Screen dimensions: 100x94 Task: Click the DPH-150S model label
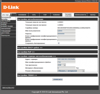pyautogui.click(x=5, y=15)
